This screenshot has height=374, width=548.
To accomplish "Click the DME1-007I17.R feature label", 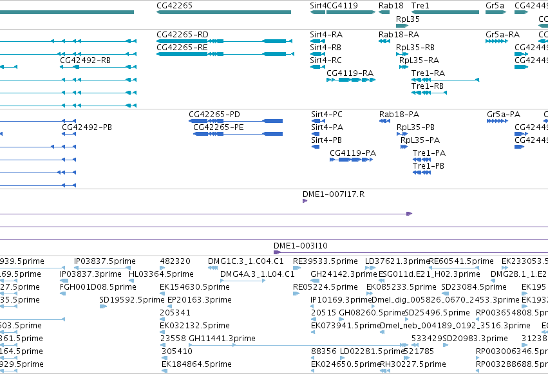I will pos(334,194).
